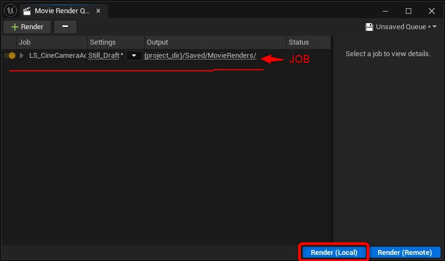Click the Unreal Engine logo icon
The width and height of the screenshot is (445, 261).
click(x=10, y=11)
